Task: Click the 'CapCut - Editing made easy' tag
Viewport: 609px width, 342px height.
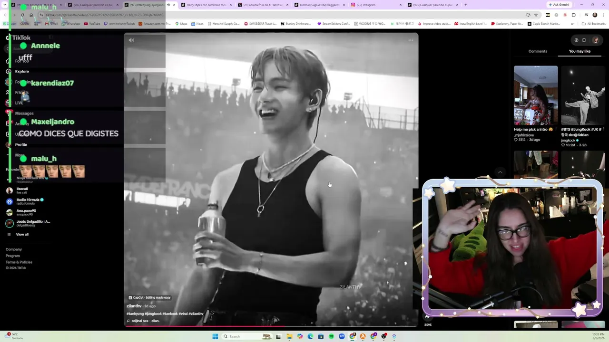Action: (149, 298)
